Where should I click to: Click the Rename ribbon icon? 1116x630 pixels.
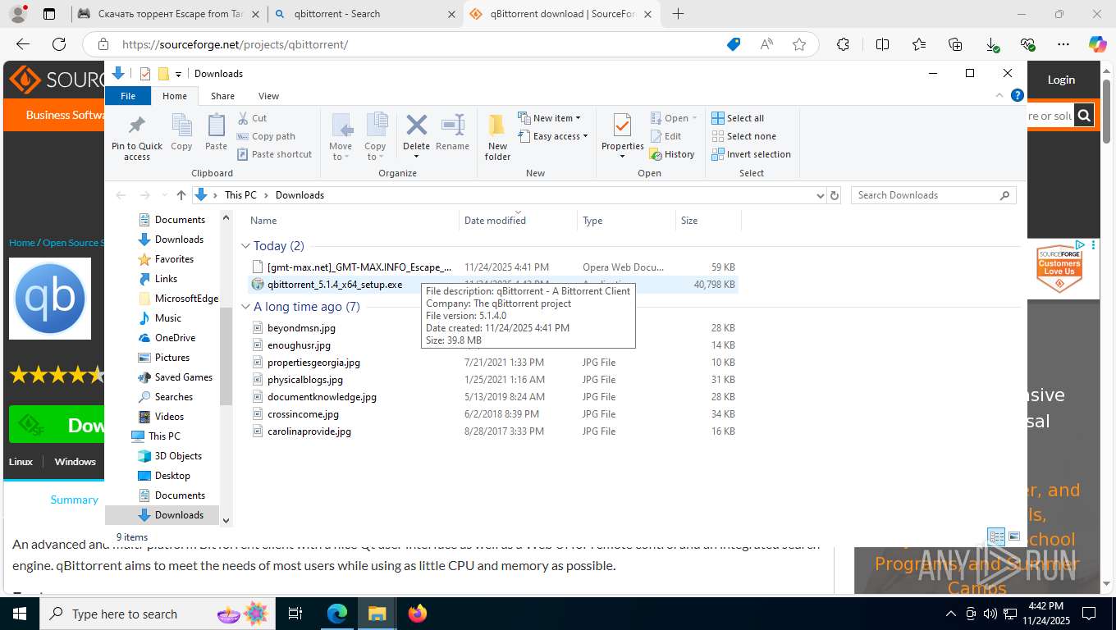tap(452, 126)
